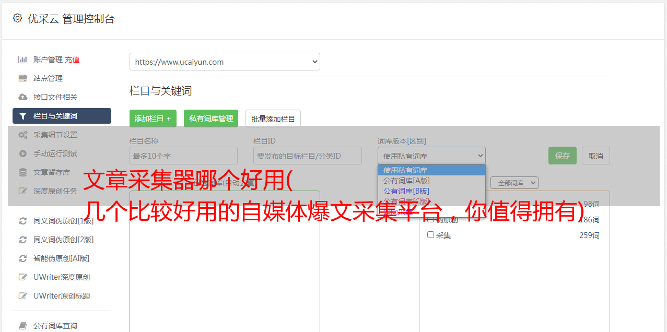667x332 pixels.
Task: Click the 优采云 管理控制台 title text
Action: (71, 19)
